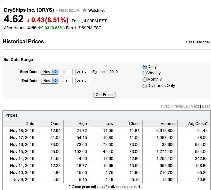This screenshot has height=190, width=211.
Task: Add DRYS to Watchlist via star icon
Action: [84, 10]
